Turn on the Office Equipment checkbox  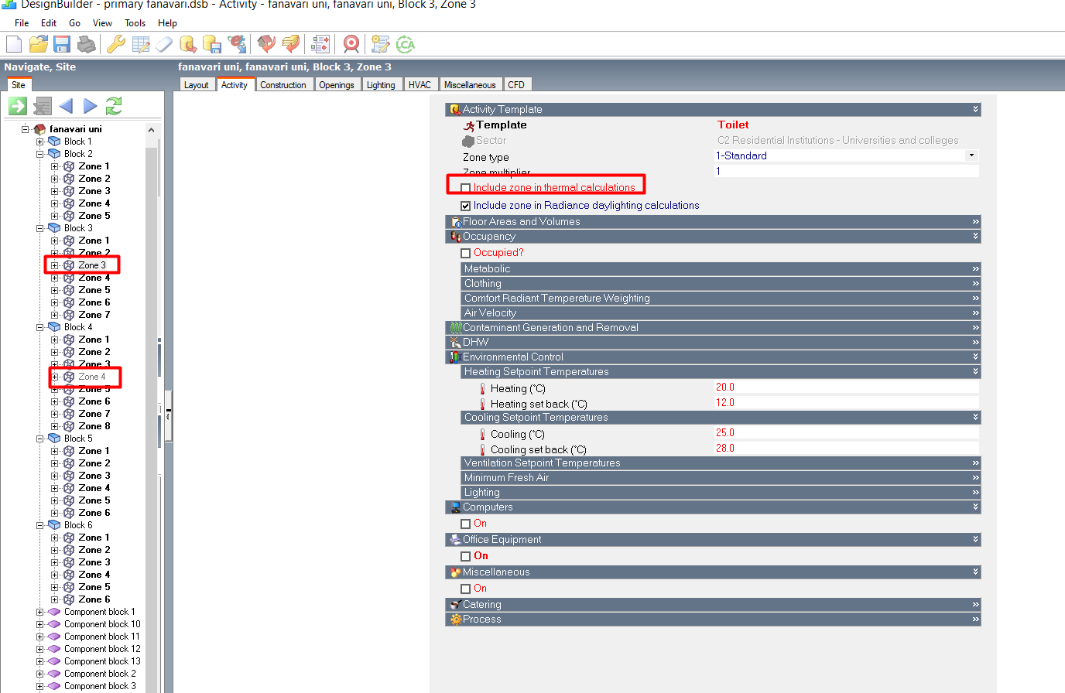[x=466, y=556]
